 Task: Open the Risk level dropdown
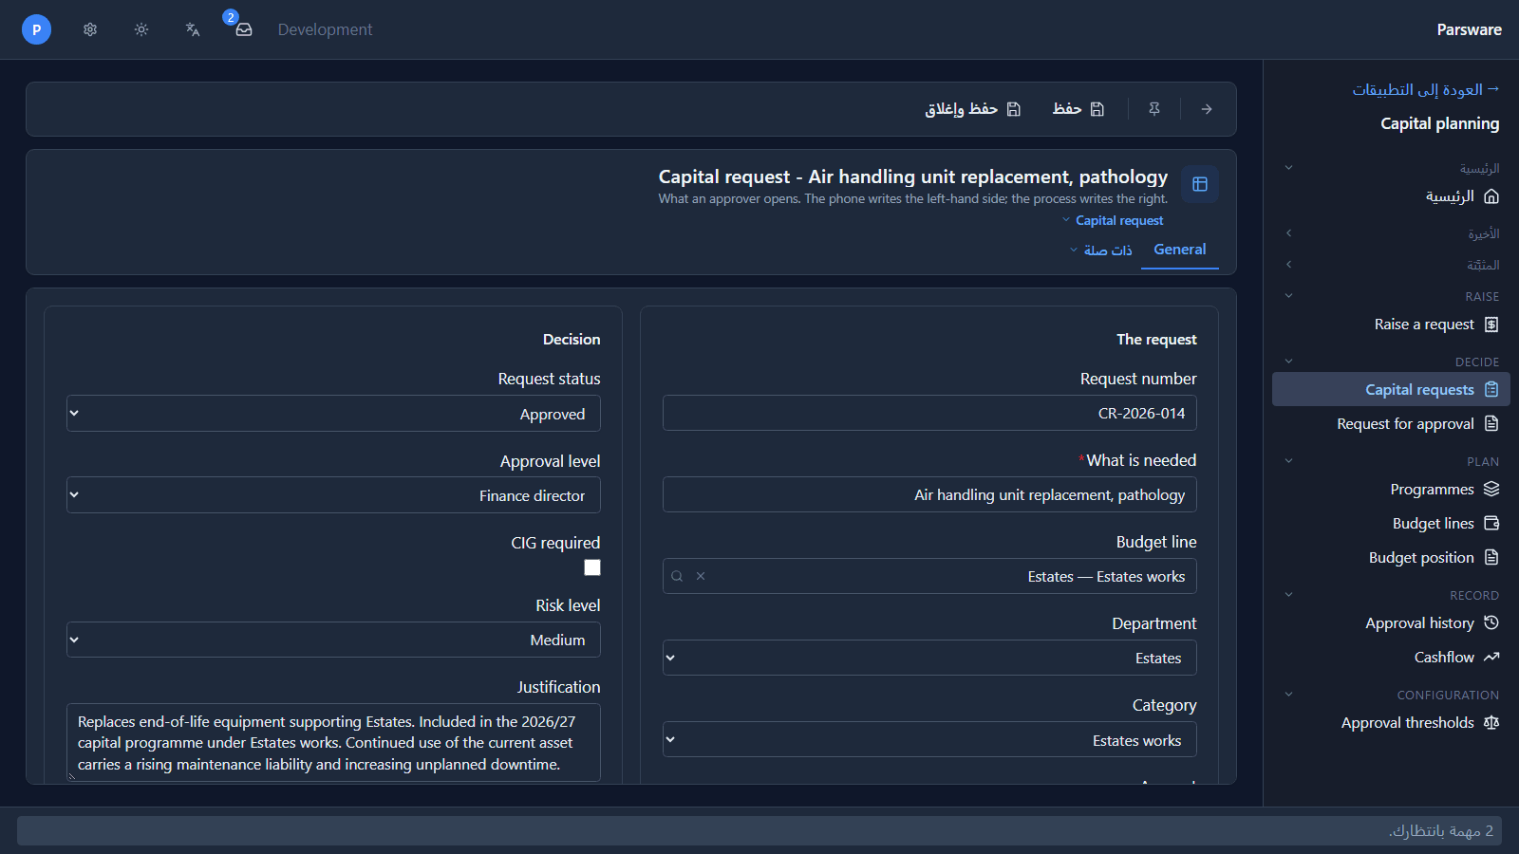pyautogui.click(x=333, y=640)
